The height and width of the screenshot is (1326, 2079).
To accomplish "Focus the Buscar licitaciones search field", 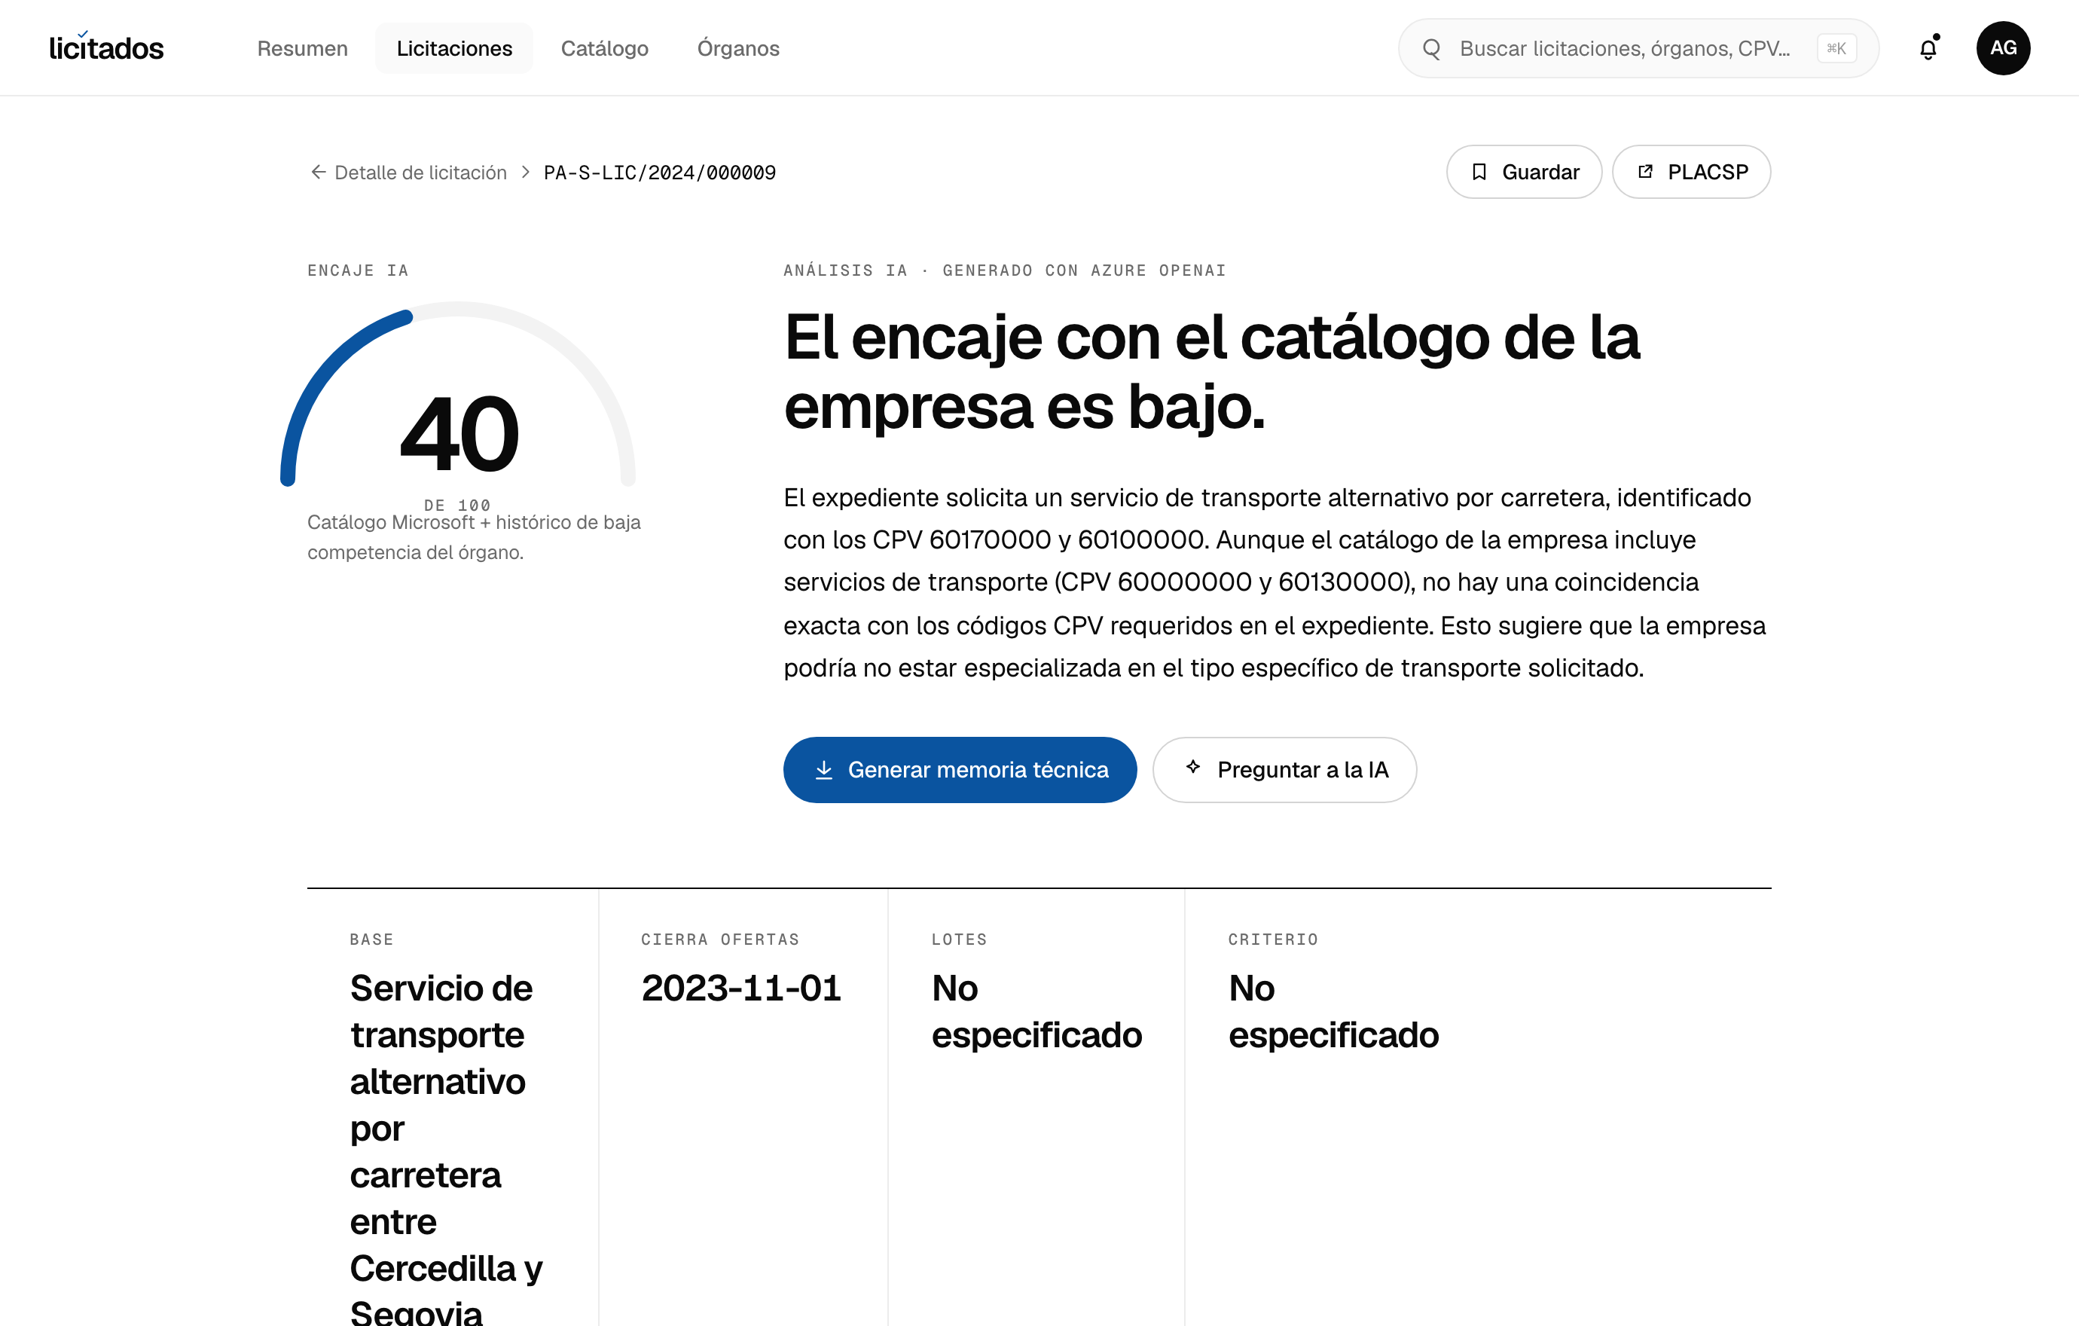I will tap(1638, 48).
